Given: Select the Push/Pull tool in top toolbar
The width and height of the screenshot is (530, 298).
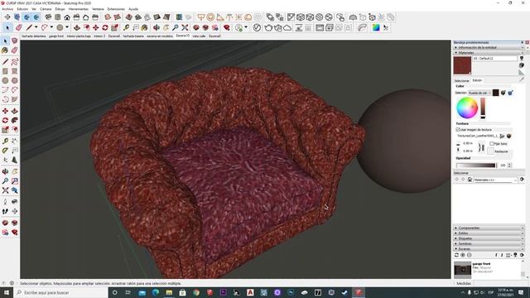Looking at the screenshot, I should tap(77, 27).
